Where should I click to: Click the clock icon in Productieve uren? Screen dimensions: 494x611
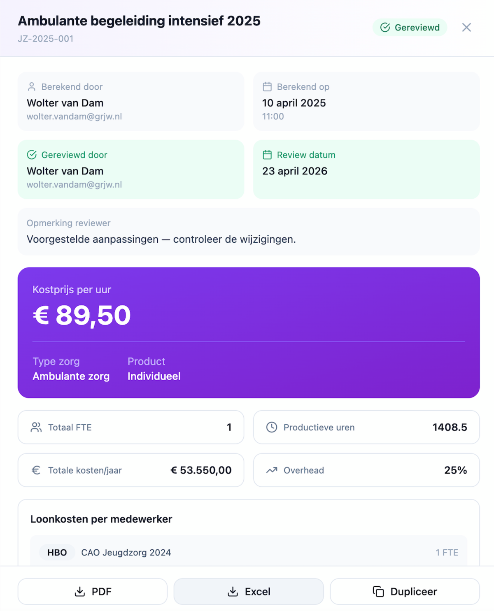[272, 427]
